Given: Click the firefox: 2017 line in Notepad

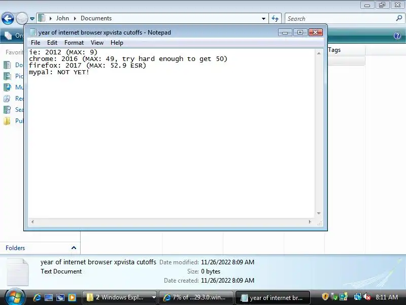Looking at the screenshot, I should tap(87, 66).
